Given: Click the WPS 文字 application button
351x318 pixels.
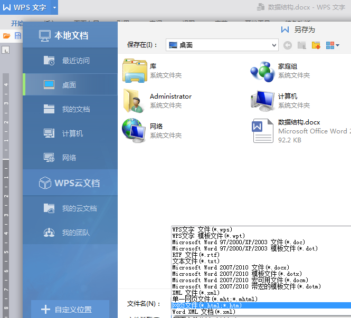Looking at the screenshot, I should [25, 7].
